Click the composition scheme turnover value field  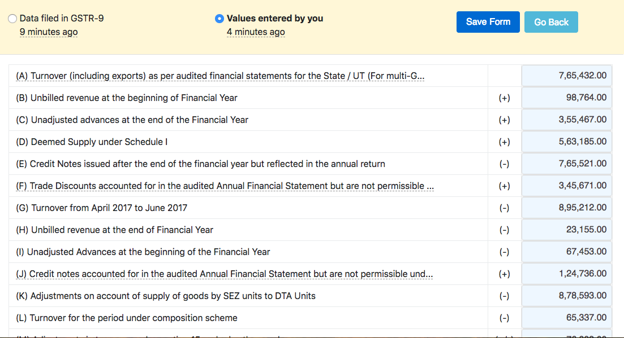566,317
